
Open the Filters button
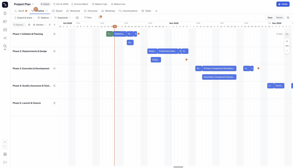pos(88,18)
